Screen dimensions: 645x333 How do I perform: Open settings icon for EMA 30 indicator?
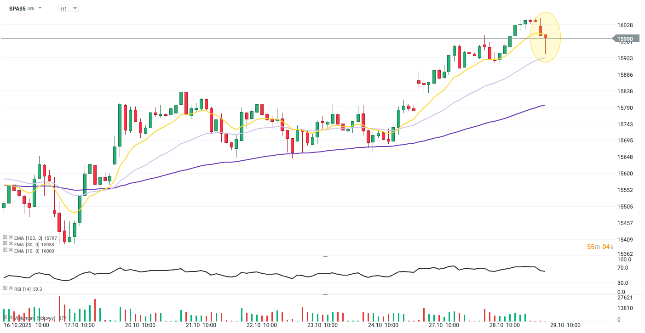coord(5,244)
